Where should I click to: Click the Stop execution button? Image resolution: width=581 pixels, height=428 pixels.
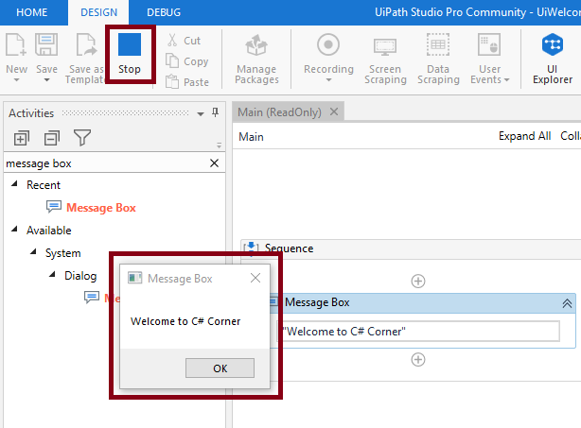pos(130,54)
